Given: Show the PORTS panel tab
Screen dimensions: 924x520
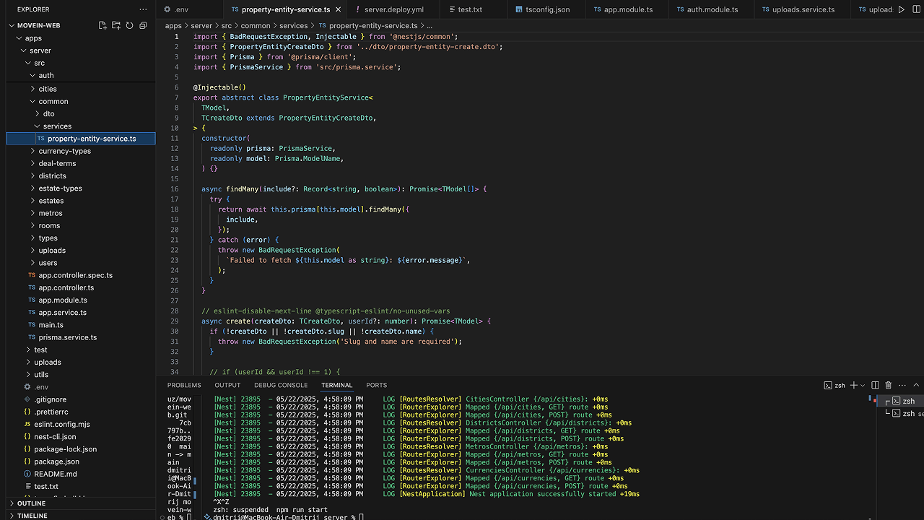Looking at the screenshot, I should [376, 385].
